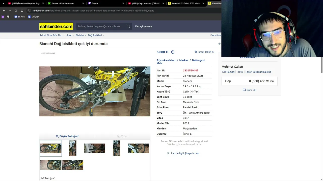This screenshot has width=323, height=181.
Task: Click Favori Satıcılarıma ekle link
Action: tap(258, 72)
